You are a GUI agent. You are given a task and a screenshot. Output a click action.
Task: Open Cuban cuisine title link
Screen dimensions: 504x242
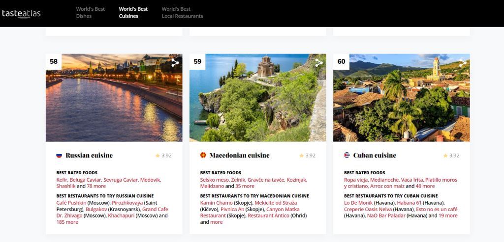[x=375, y=156]
